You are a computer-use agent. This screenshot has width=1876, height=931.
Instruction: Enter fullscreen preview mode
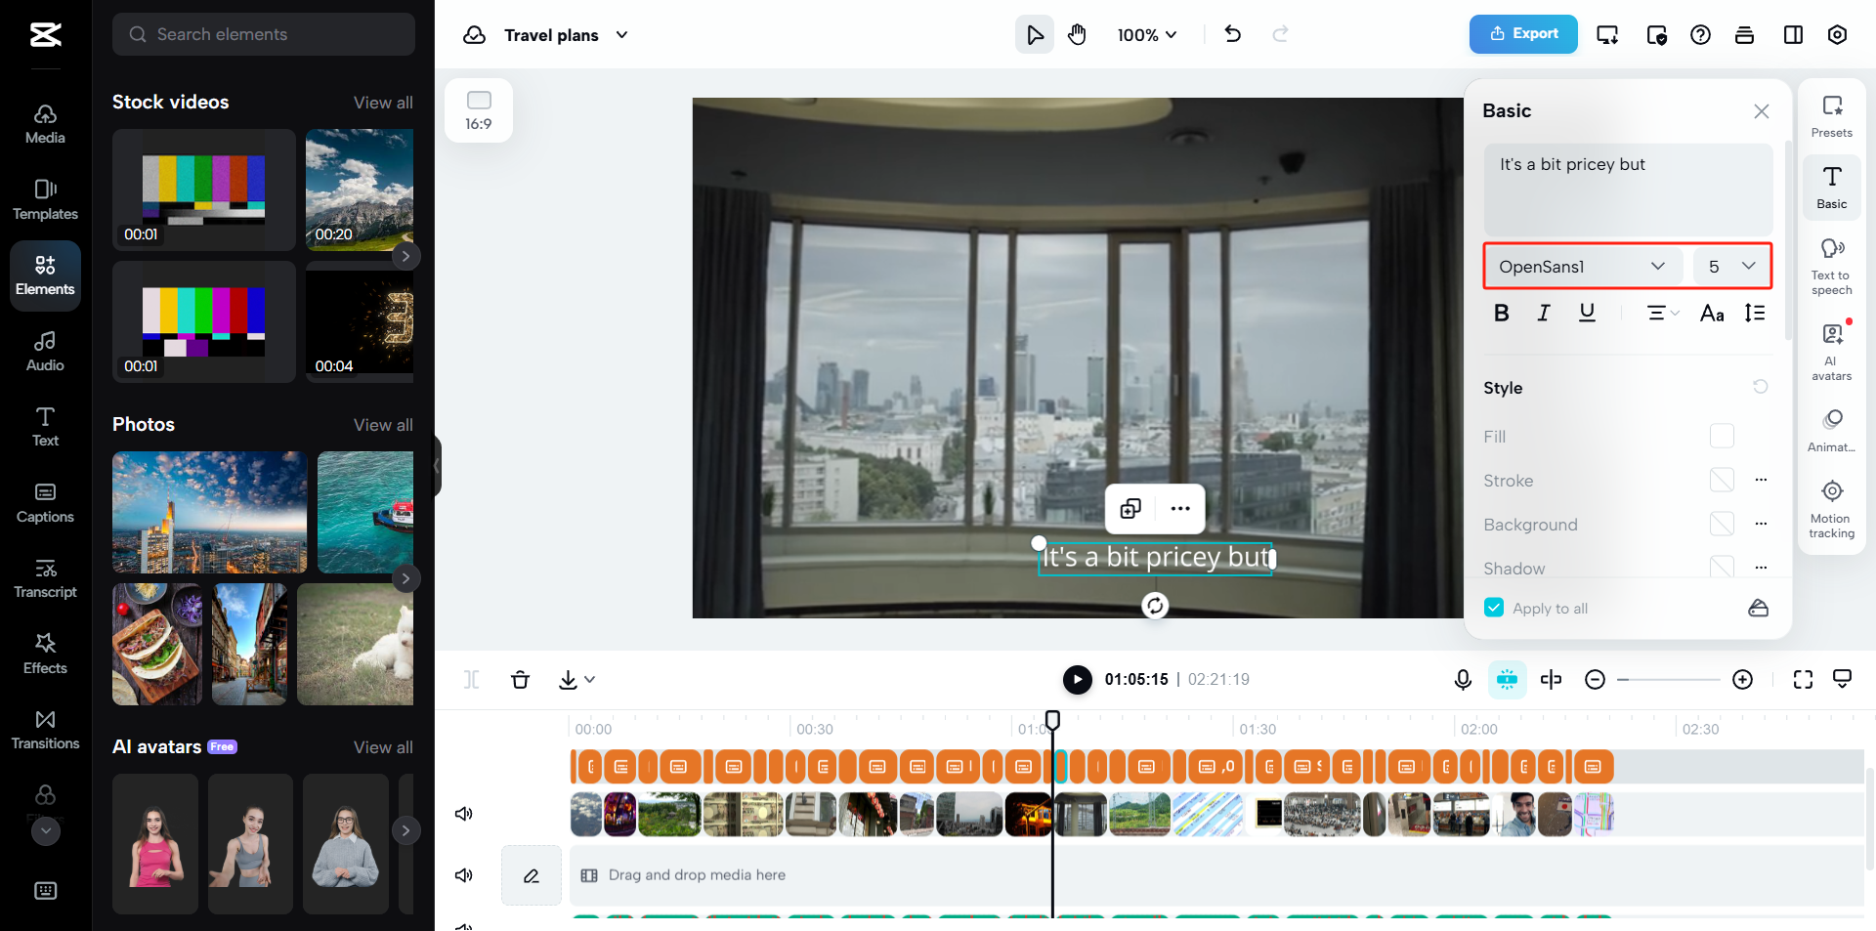(x=1804, y=680)
